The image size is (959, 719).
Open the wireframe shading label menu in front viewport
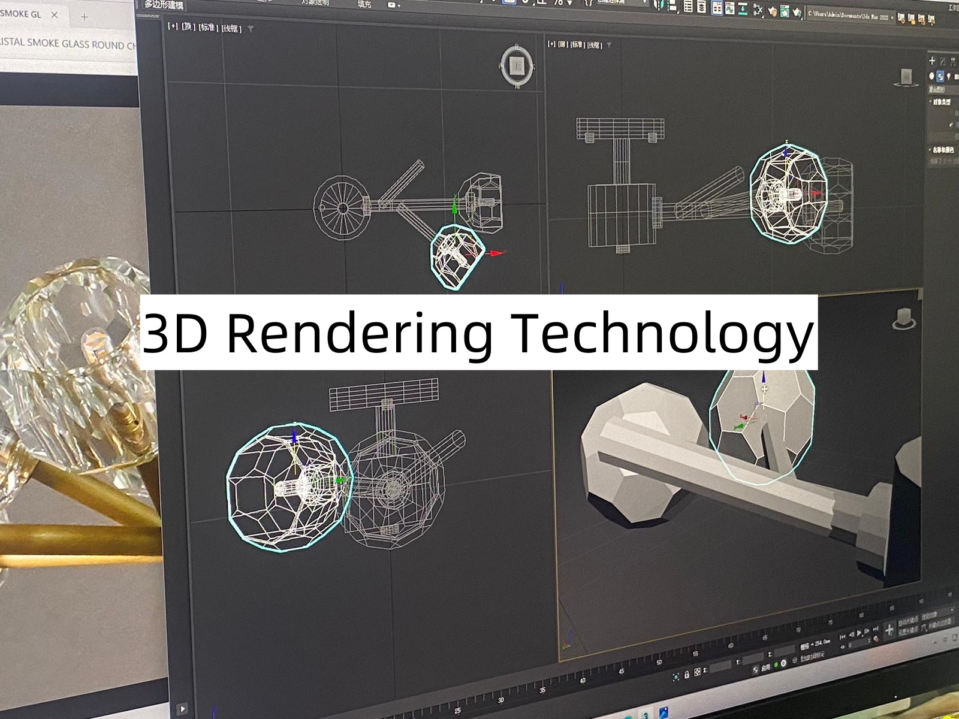click(x=594, y=45)
